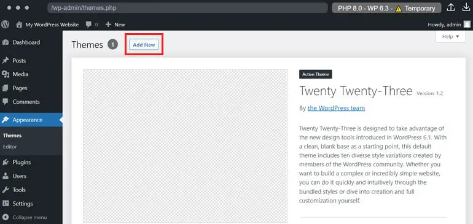Click the Settings sliders icon
Viewport: 473px width, 224px height.
pos(6,204)
